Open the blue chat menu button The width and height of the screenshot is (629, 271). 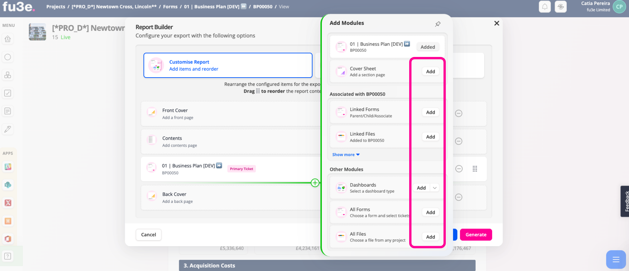click(x=616, y=260)
